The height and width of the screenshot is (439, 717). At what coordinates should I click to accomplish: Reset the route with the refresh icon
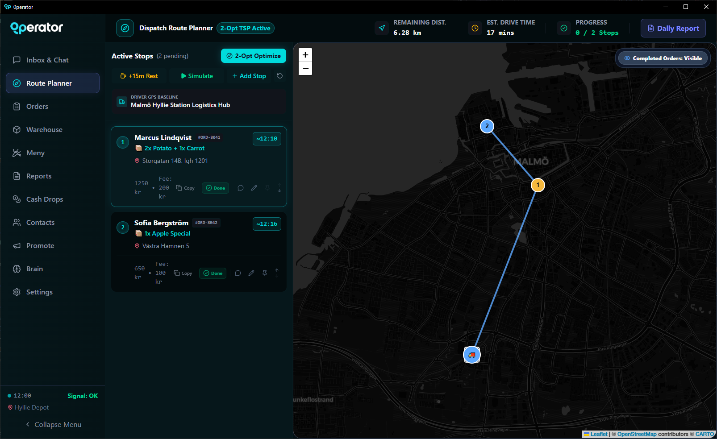pos(280,76)
